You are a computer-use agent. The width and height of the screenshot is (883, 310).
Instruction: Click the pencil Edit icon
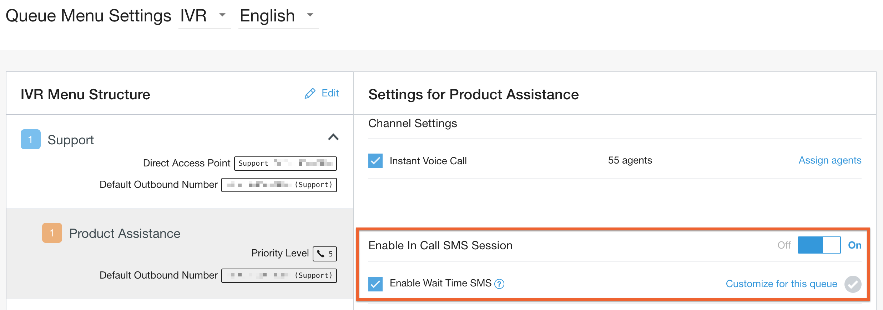tap(310, 94)
